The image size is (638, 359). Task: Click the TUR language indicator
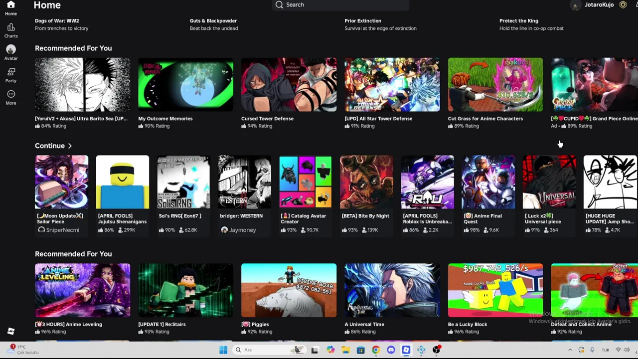click(x=605, y=350)
